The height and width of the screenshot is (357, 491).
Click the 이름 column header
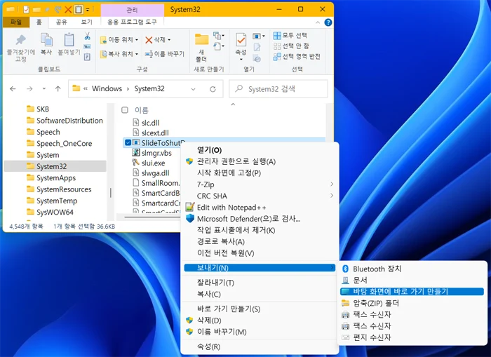click(142, 110)
